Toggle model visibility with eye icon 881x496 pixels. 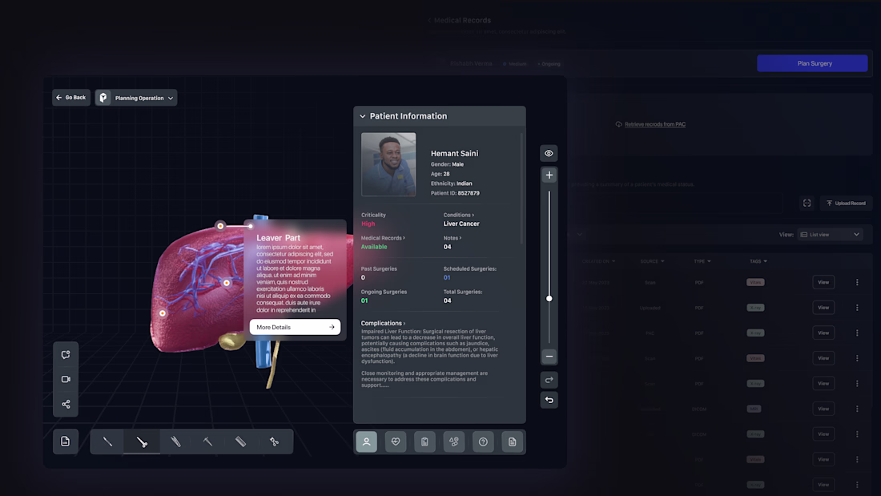(x=549, y=153)
